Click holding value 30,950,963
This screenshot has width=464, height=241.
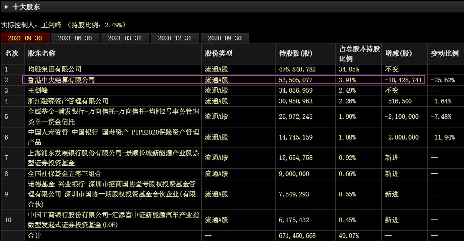click(x=296, y=101)
